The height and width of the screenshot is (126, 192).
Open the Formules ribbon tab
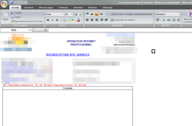63,7
